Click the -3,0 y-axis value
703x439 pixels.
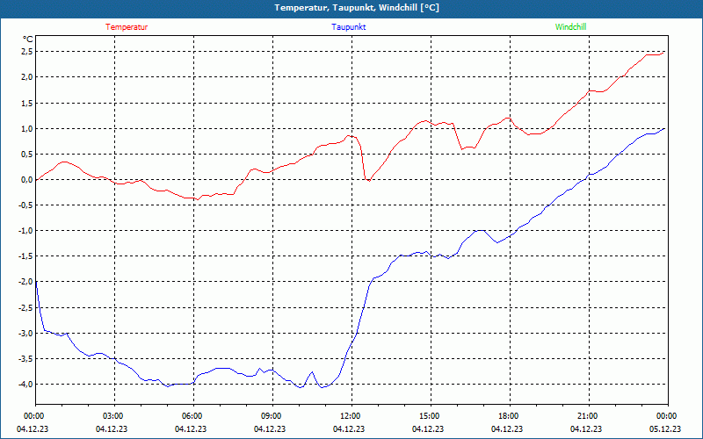26,334
